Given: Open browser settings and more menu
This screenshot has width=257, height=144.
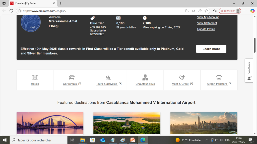Looking at the screenshot, I should point(245,11).
